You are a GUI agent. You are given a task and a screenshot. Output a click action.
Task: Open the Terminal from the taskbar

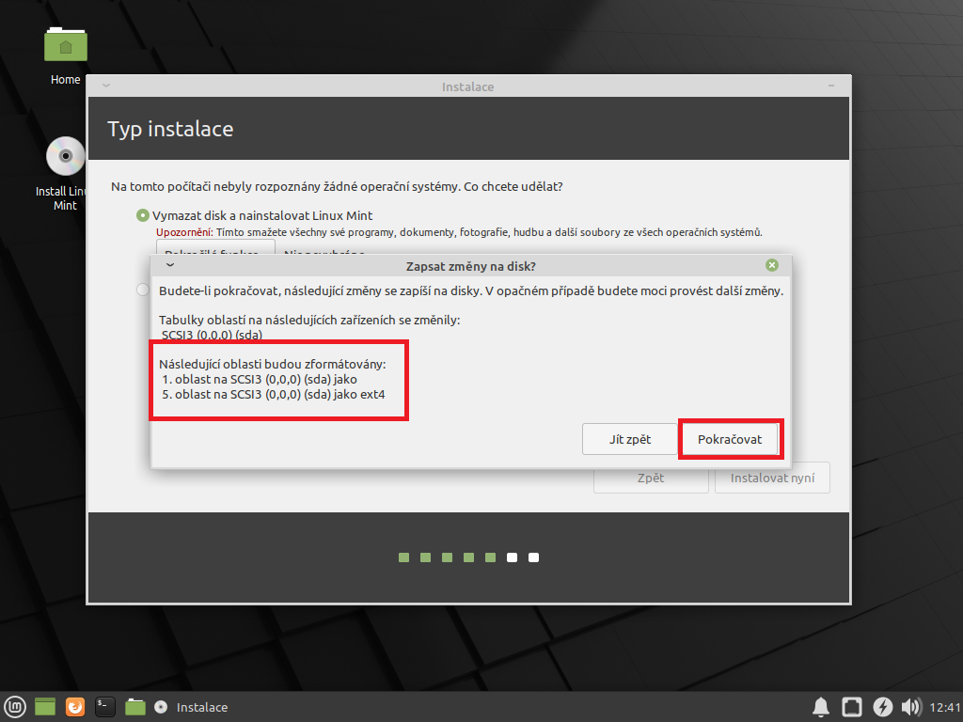(x=105, y=707)
